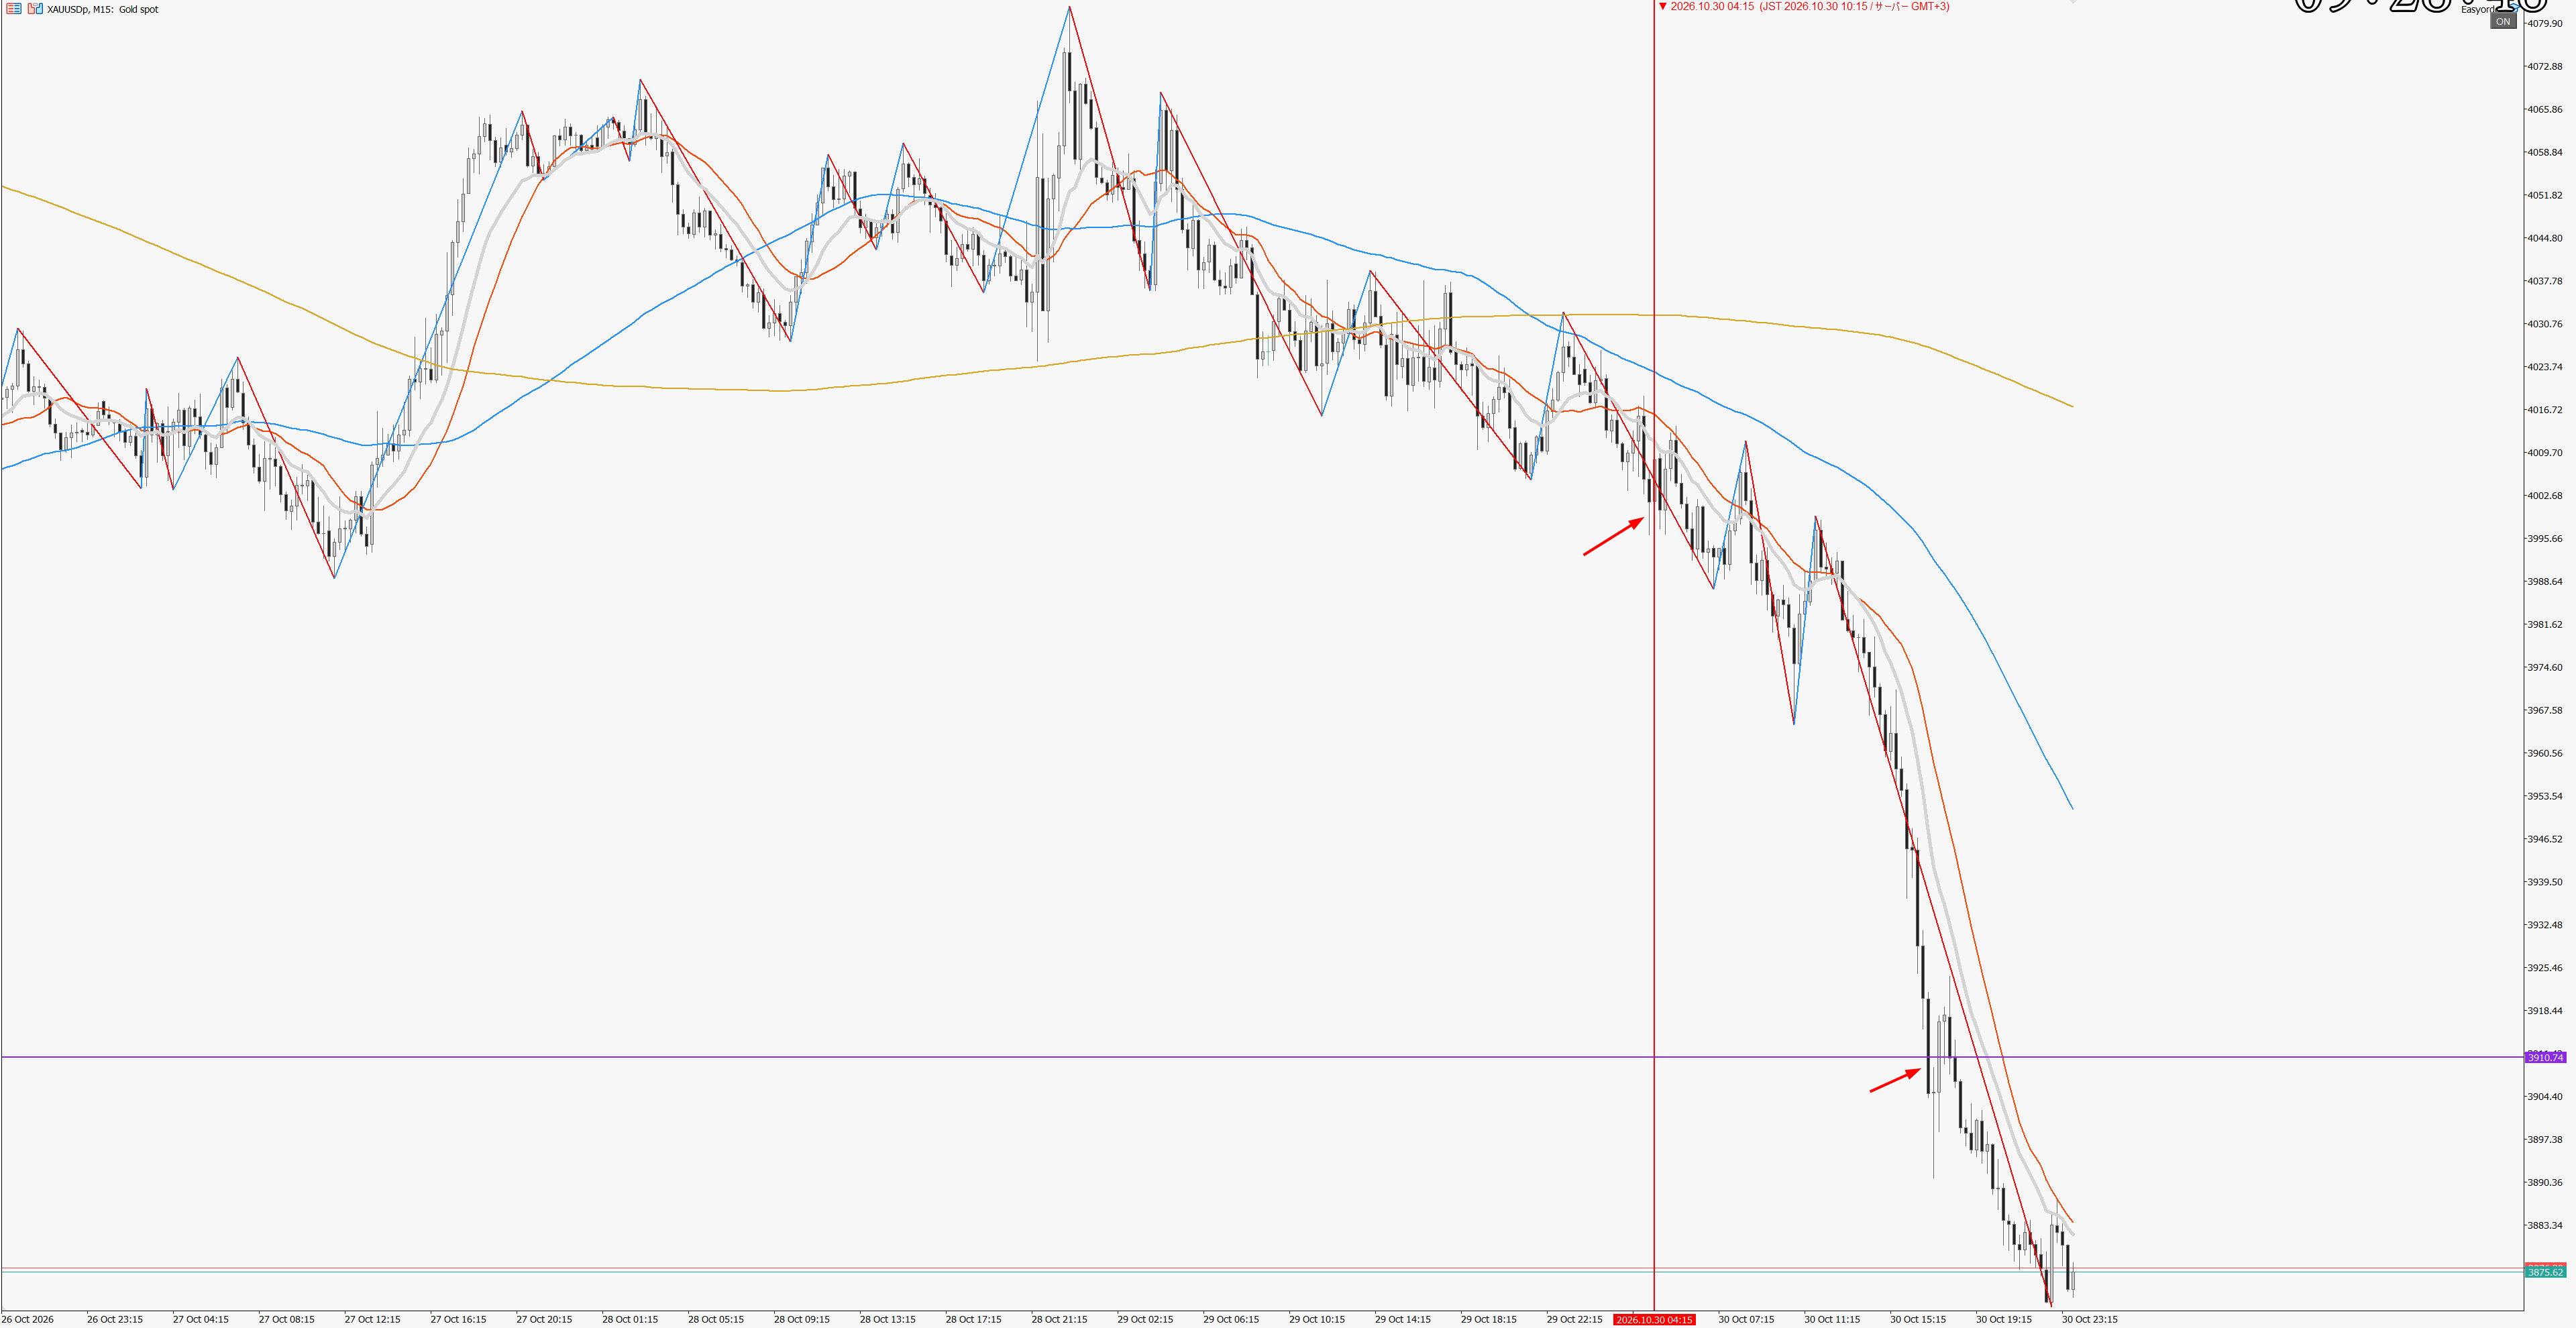Click the 26 Oct 2026 time axis label
The width and height of the screenshot is (2576, 1328).
pyautogui.click(x=28, y=1320)
